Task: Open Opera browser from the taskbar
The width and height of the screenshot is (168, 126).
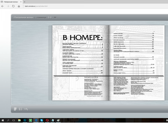Action: coord(47,120)
